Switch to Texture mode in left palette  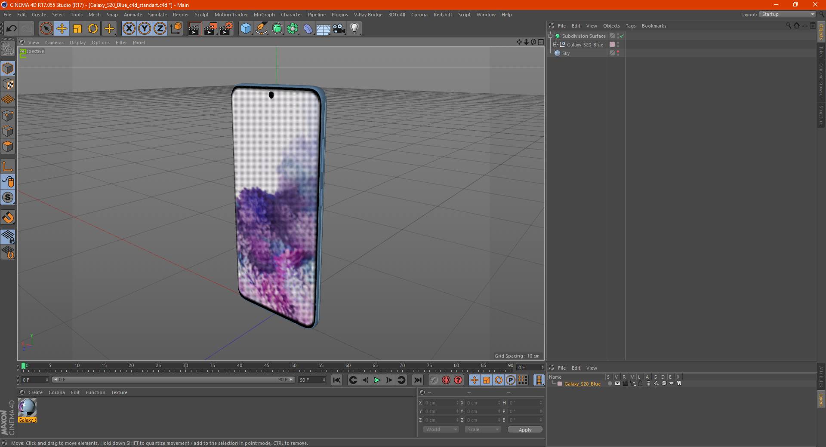point(8,84)
